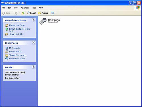Viewport: 142px width, 107px height.
Task: Collapse File and Folder Tasks panel
Action: point(33,20)
